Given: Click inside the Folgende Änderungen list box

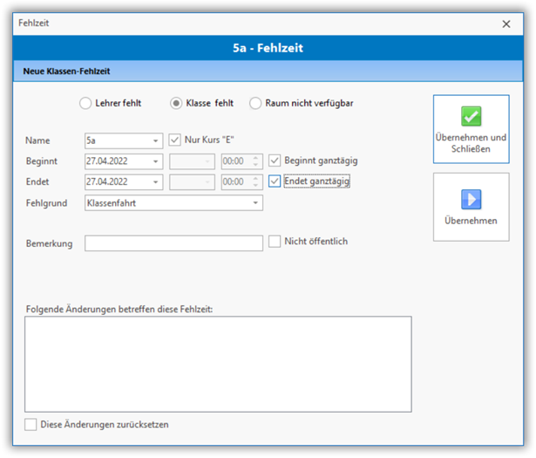Looking at the screenshot, I should point(218,363).
